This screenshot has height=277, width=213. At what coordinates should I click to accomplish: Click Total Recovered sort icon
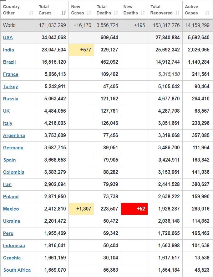tap(178, 13)
